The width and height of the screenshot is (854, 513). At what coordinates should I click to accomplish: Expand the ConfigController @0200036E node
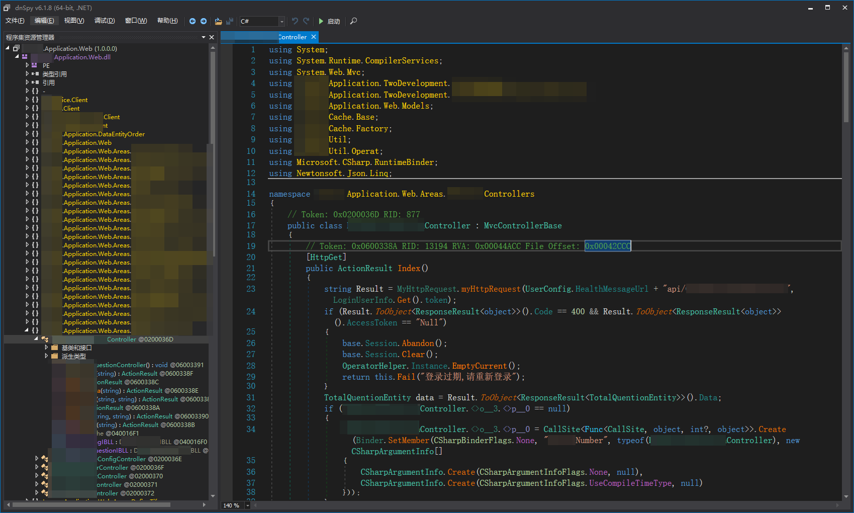click(37, 459)
